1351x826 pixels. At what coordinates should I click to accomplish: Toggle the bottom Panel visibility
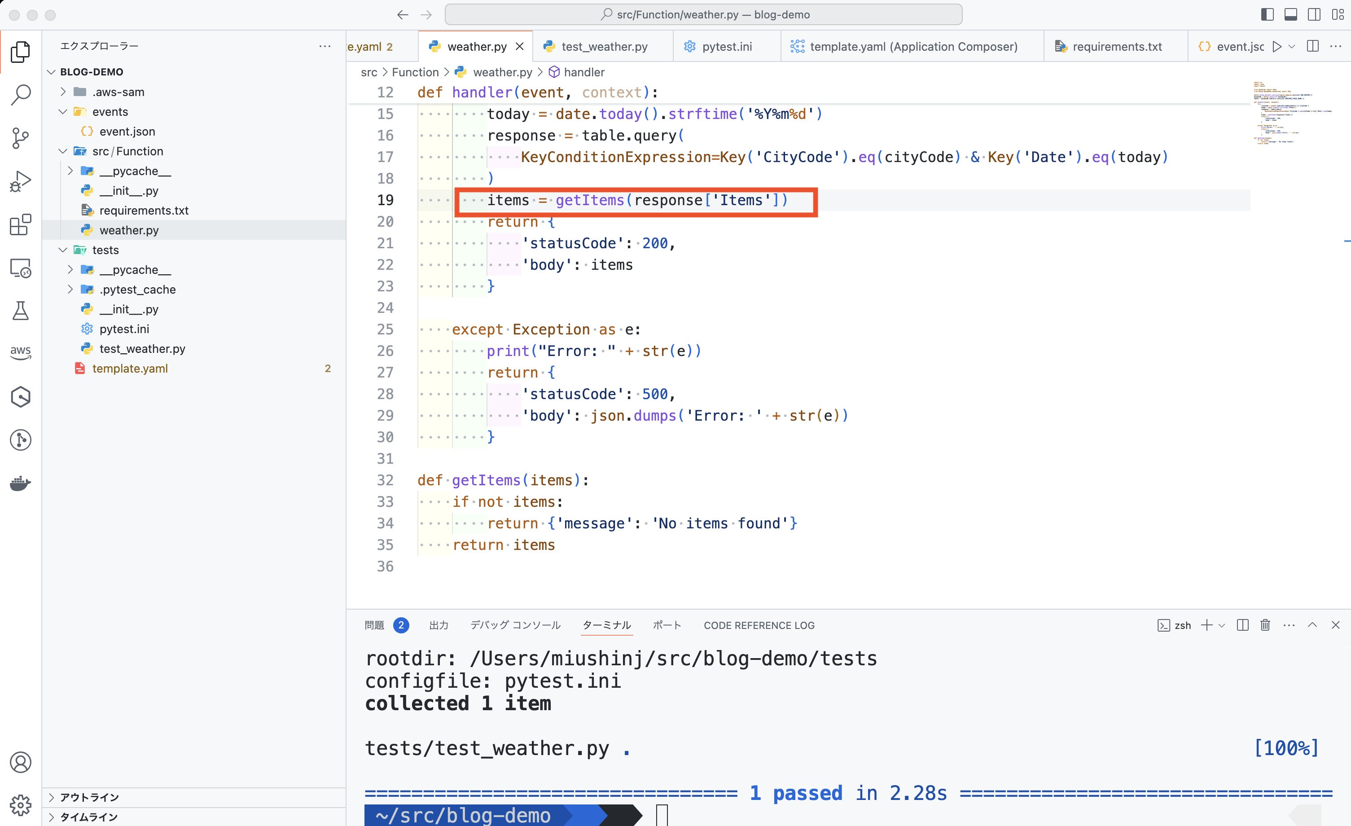1291,15
